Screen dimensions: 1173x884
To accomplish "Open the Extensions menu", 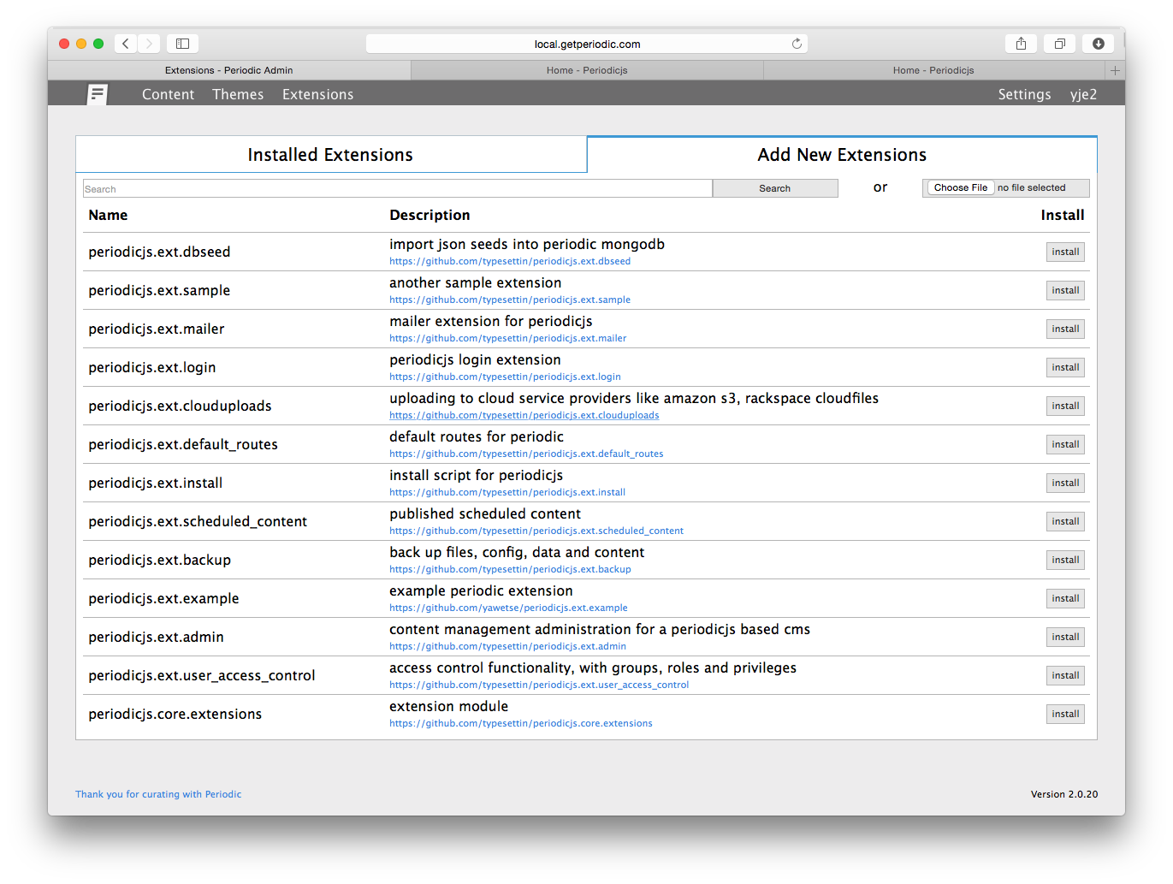I will click(x=317, y=94).
